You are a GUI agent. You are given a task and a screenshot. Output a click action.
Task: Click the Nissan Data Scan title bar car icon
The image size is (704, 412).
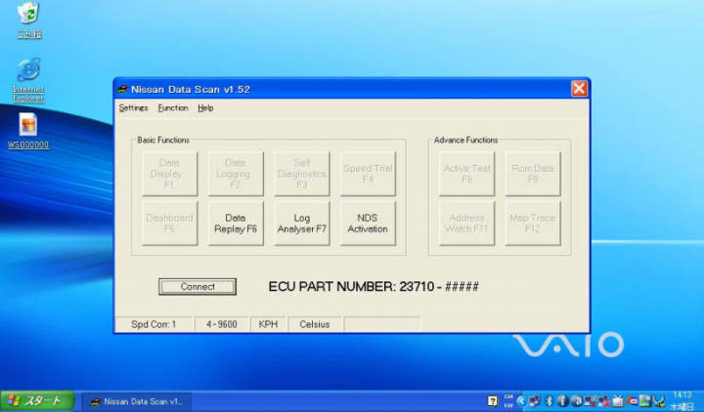[x=122, y=89]
